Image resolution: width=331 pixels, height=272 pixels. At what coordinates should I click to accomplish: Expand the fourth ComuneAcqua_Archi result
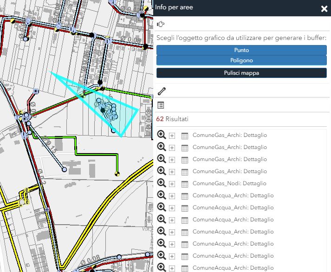tap(172, 232)
